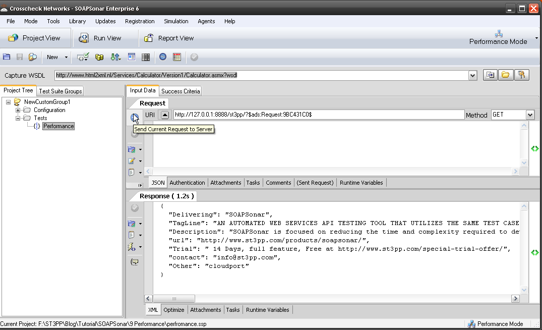Click gray checkmark icon in Response panel
The image size is (542, 330).
(135, 208)
